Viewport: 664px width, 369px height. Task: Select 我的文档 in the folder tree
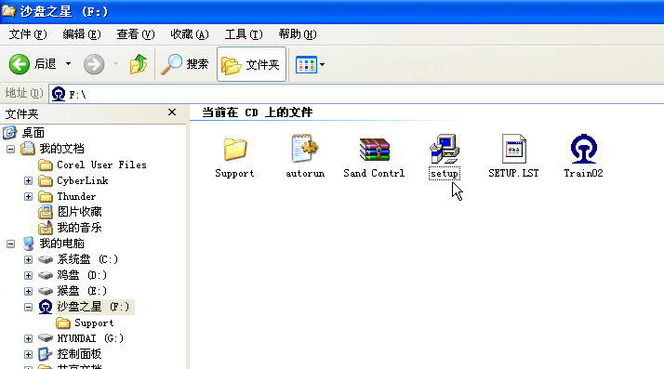click(61, 149)
